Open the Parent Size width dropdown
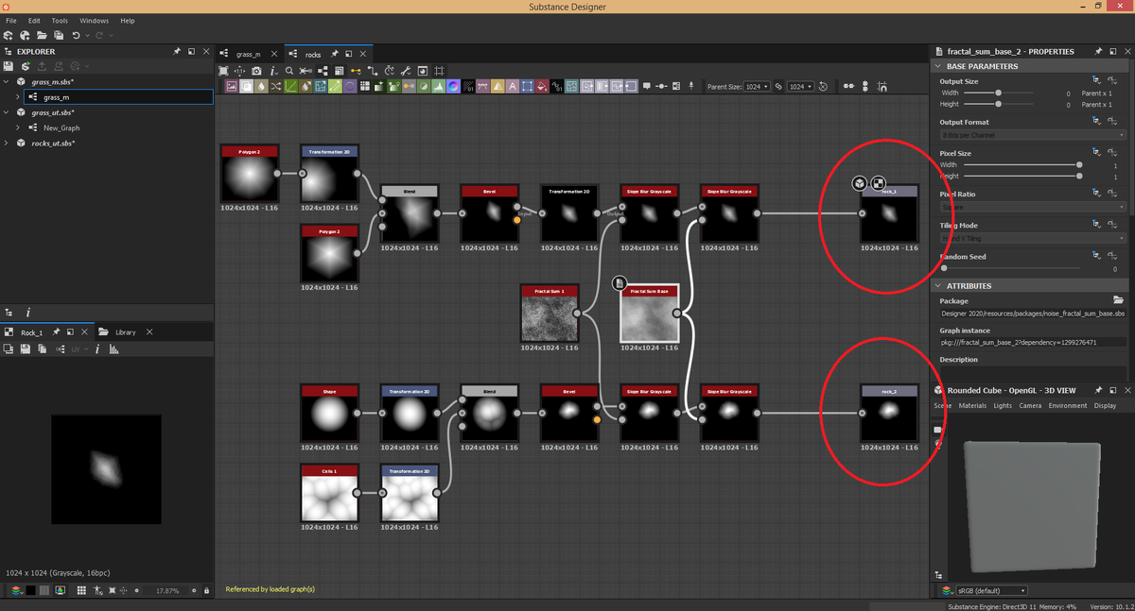Viewport: 1135px width, 611px height. 757,86
